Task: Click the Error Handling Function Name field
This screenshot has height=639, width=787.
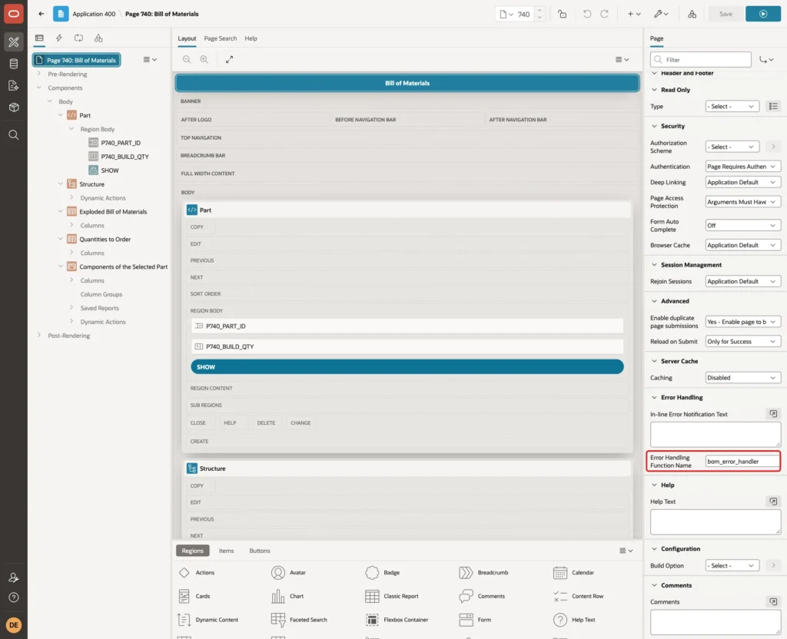Action: (x=742, y=462)
